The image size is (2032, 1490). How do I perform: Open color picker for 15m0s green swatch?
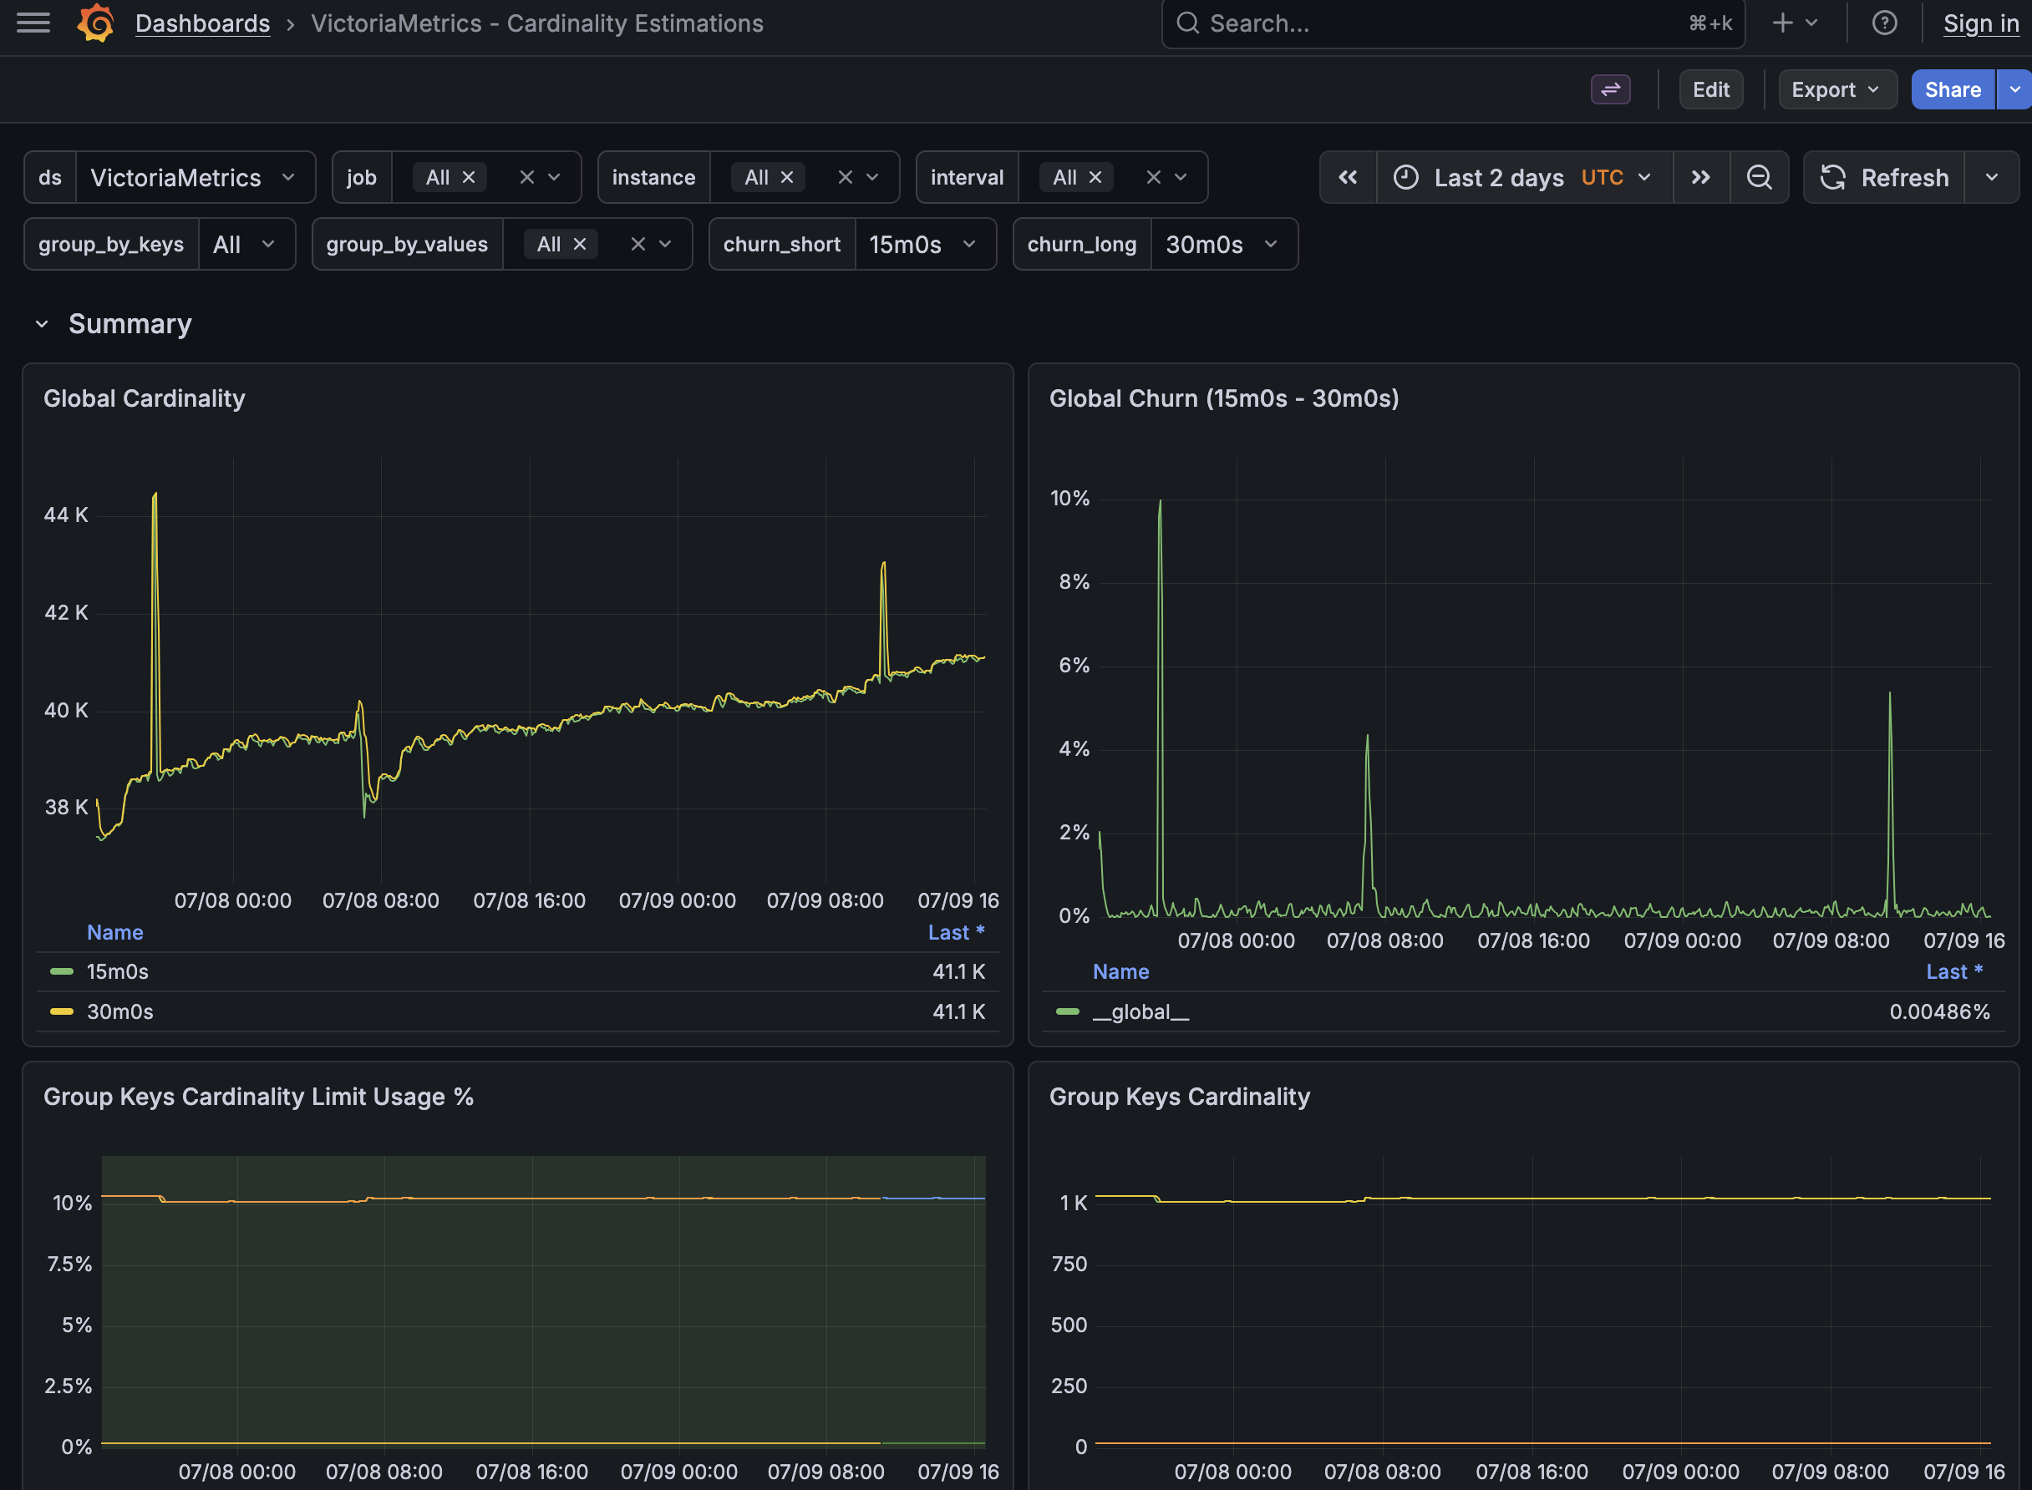coord(61,971)
